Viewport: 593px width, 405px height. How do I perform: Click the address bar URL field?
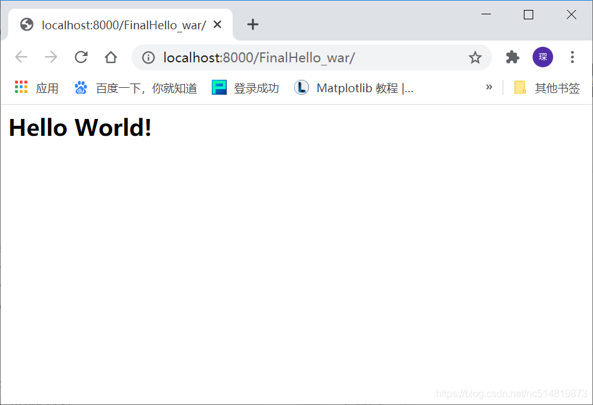(311, 57)
